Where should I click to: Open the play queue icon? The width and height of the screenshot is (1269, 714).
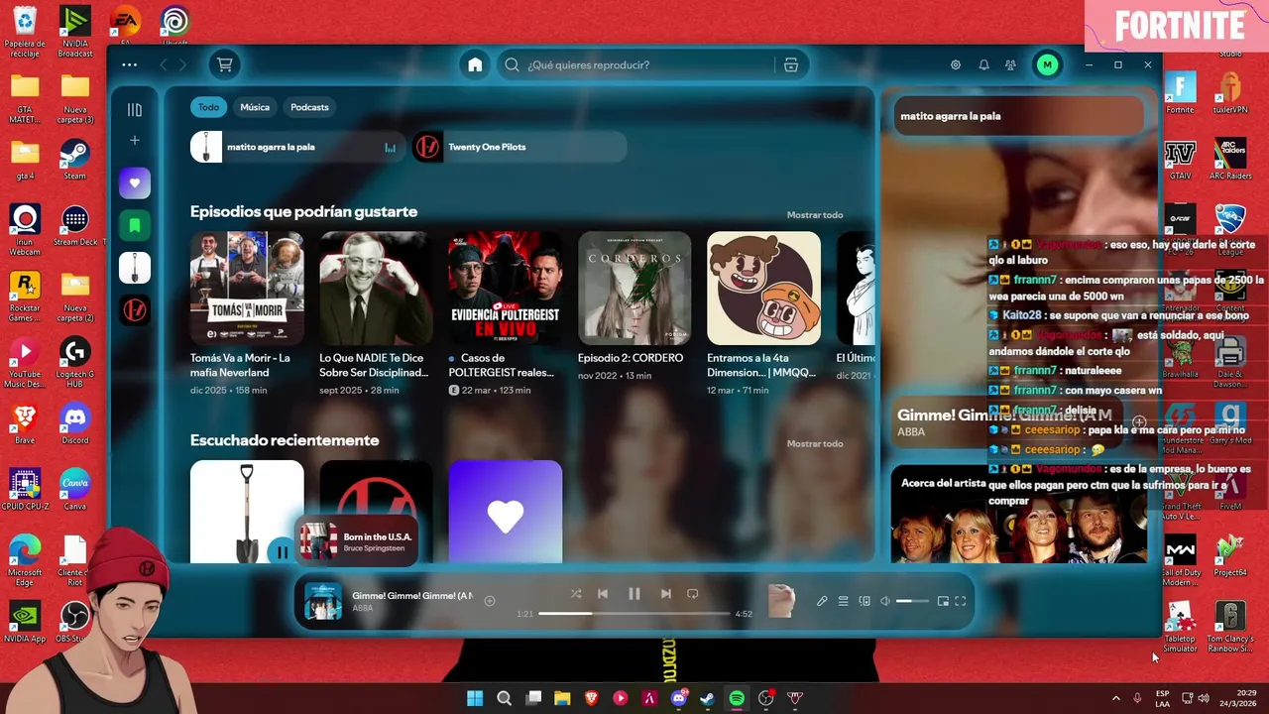843,601
